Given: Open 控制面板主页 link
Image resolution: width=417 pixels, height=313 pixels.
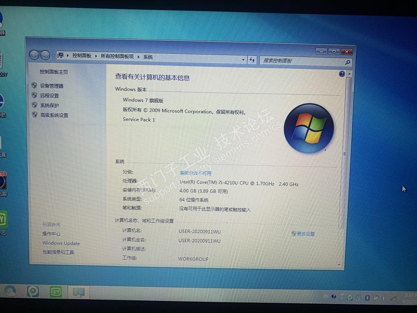Looking at the screenshot, I should point(54,72).
